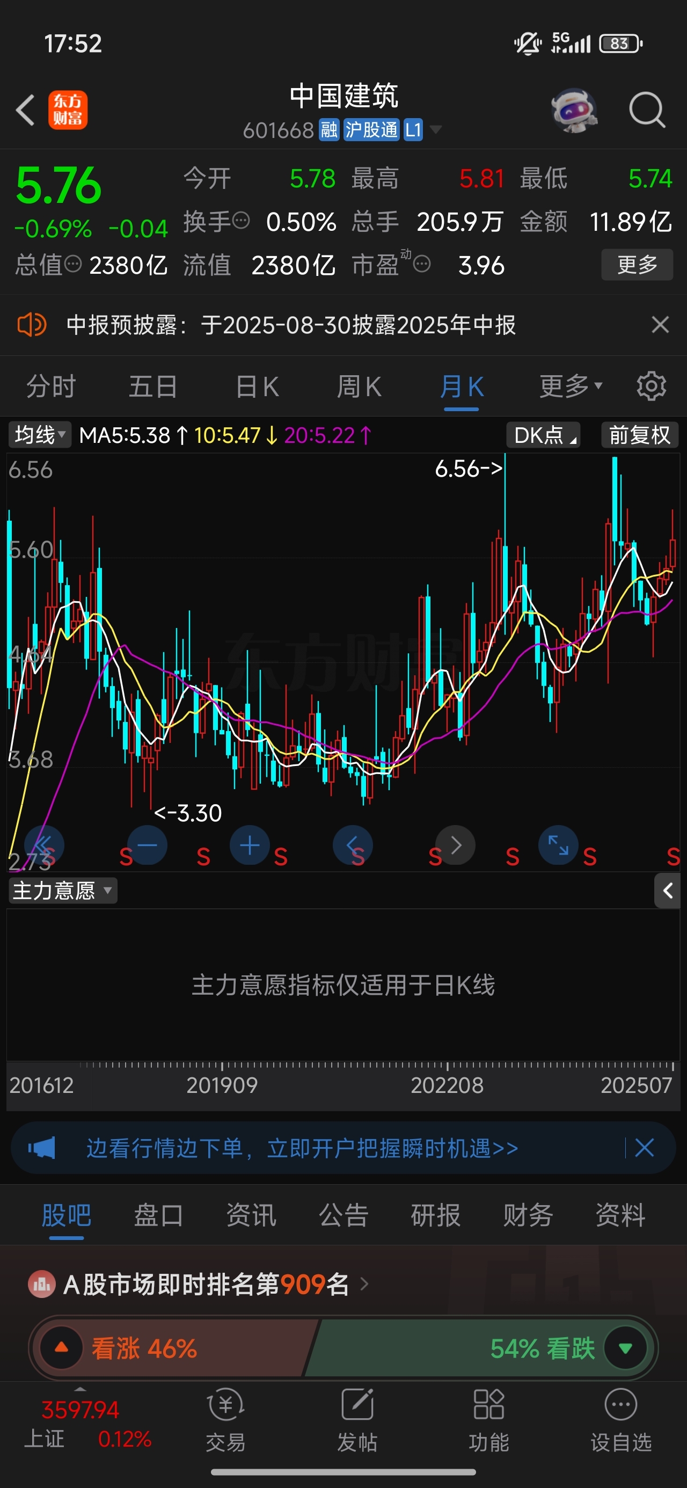Tap 融 margin tag
Screen dimensions: 687x1488
(329, 129)
